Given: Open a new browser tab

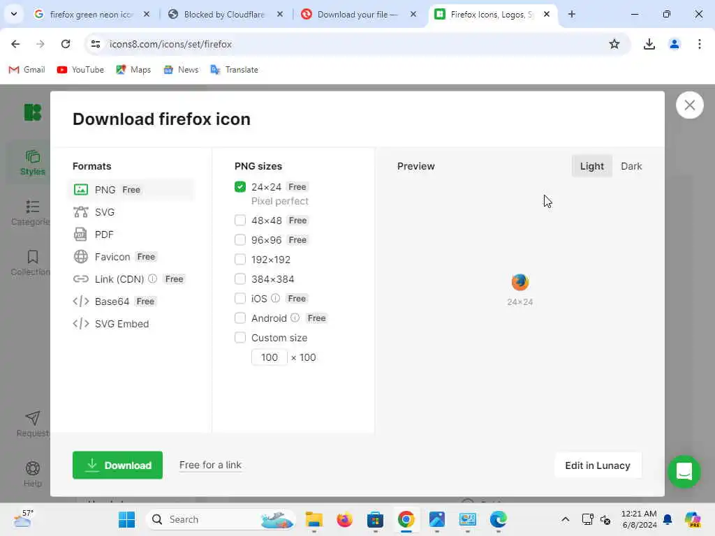Looking at the screenshot, I should [571, 14].
